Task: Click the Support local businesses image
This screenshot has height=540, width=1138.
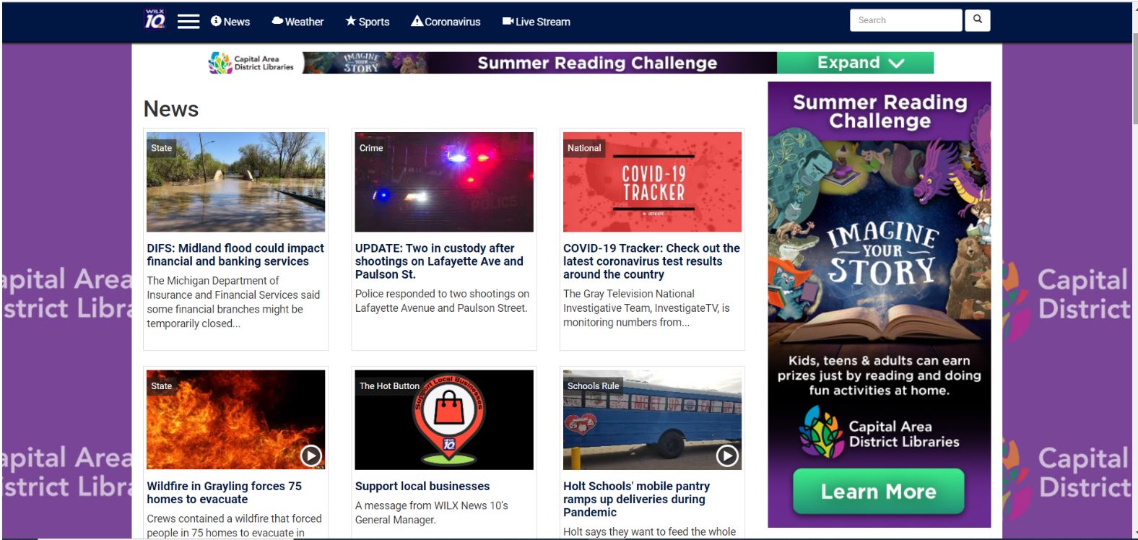Action: pyautogui.click(x=444, y=420)
